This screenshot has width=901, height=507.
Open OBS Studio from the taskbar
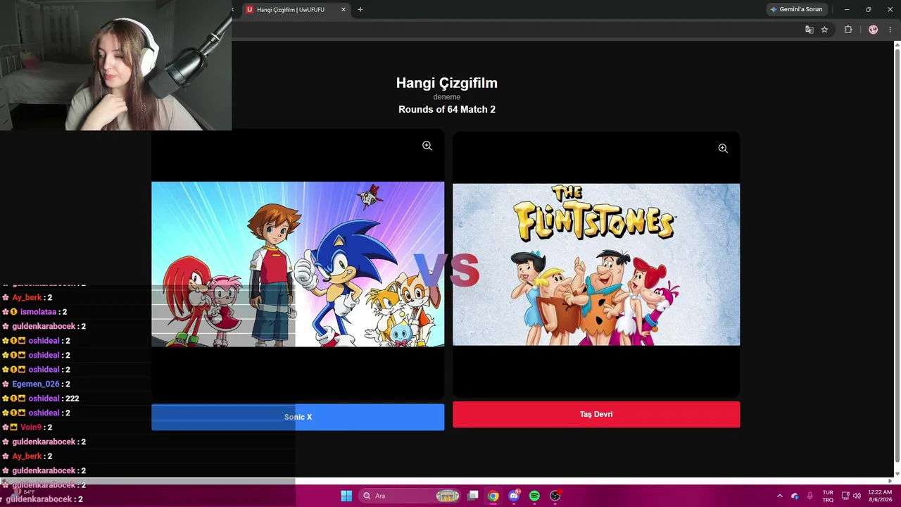[x=555, y=496]
